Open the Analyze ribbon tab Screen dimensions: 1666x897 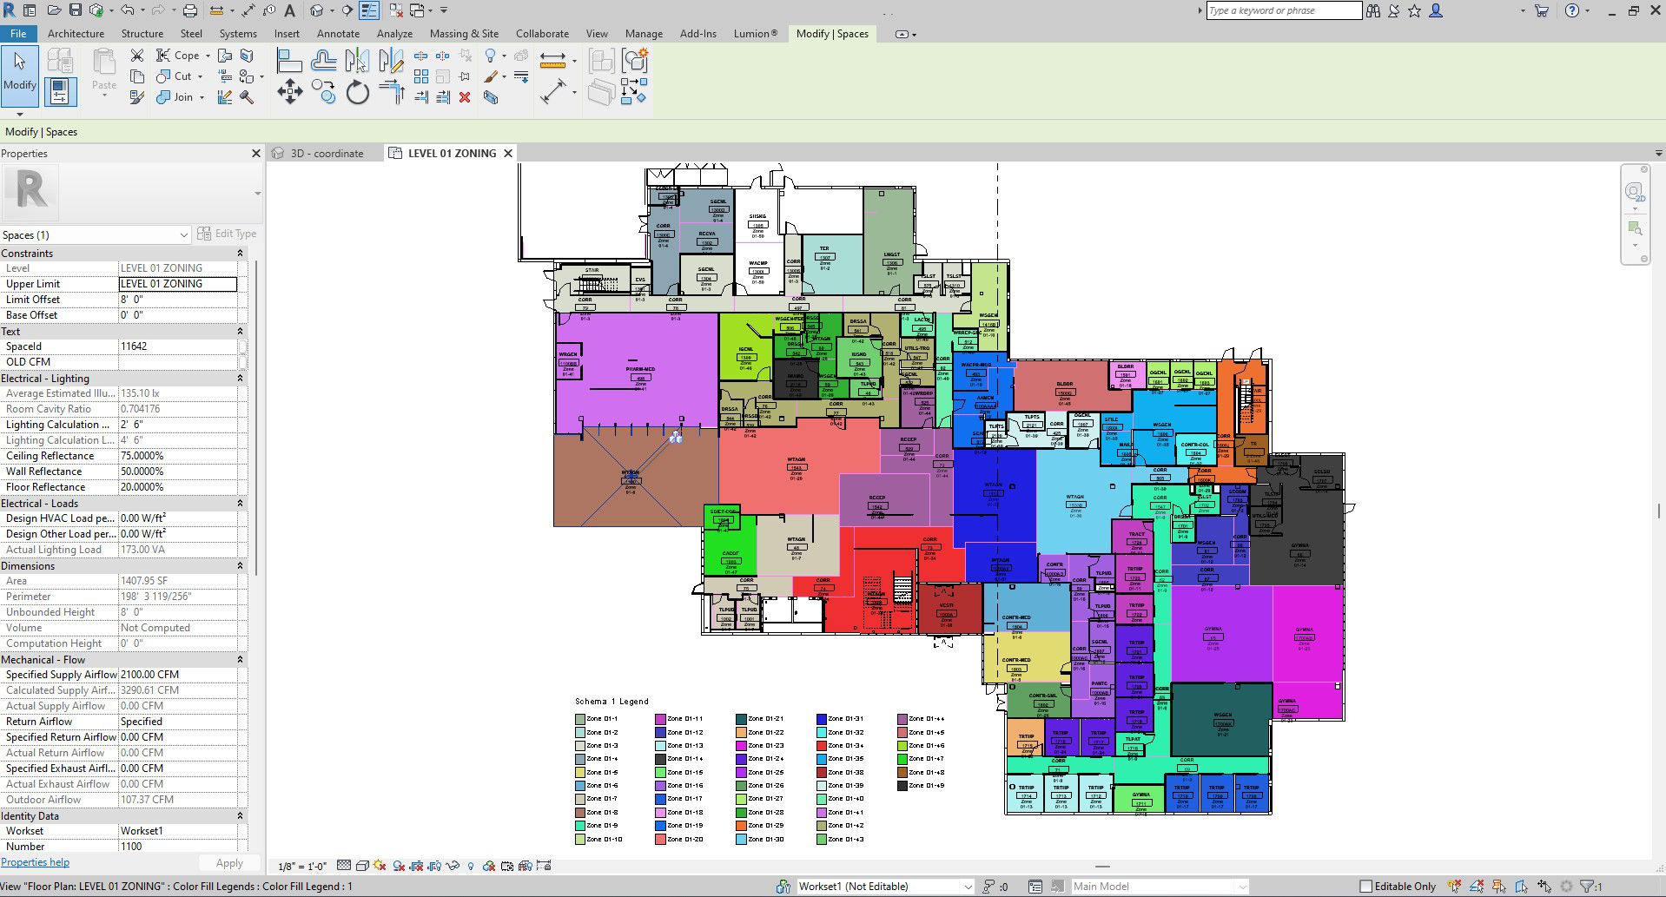(394, 34)
